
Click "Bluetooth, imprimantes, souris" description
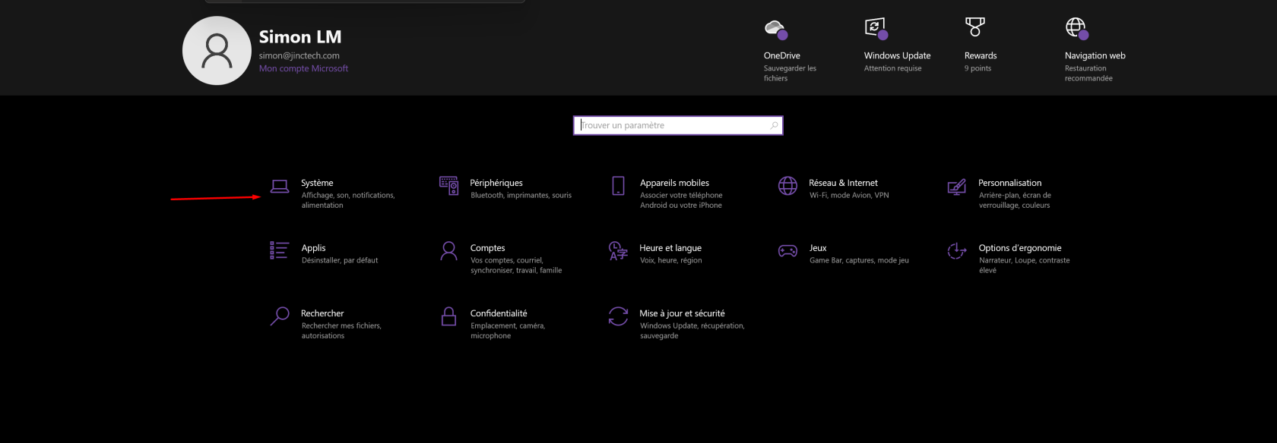point(521,195)
